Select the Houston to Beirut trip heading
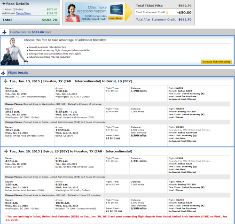Viewport: 235px width, 224px height. pos(71,81)
